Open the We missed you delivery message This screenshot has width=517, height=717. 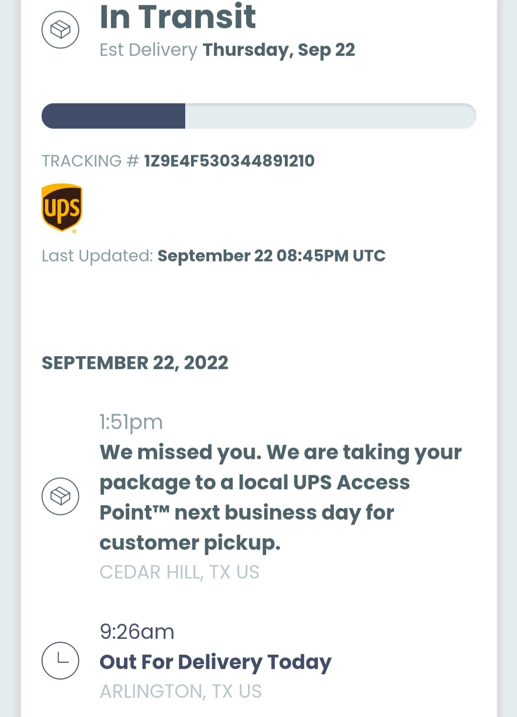280,497
